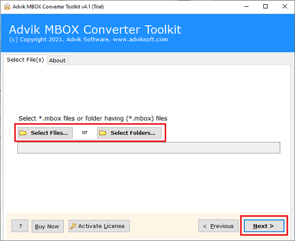Click the Buy Now button
Image resolution: width=295 pixels, height=241 pixels.
click(47, 226)
